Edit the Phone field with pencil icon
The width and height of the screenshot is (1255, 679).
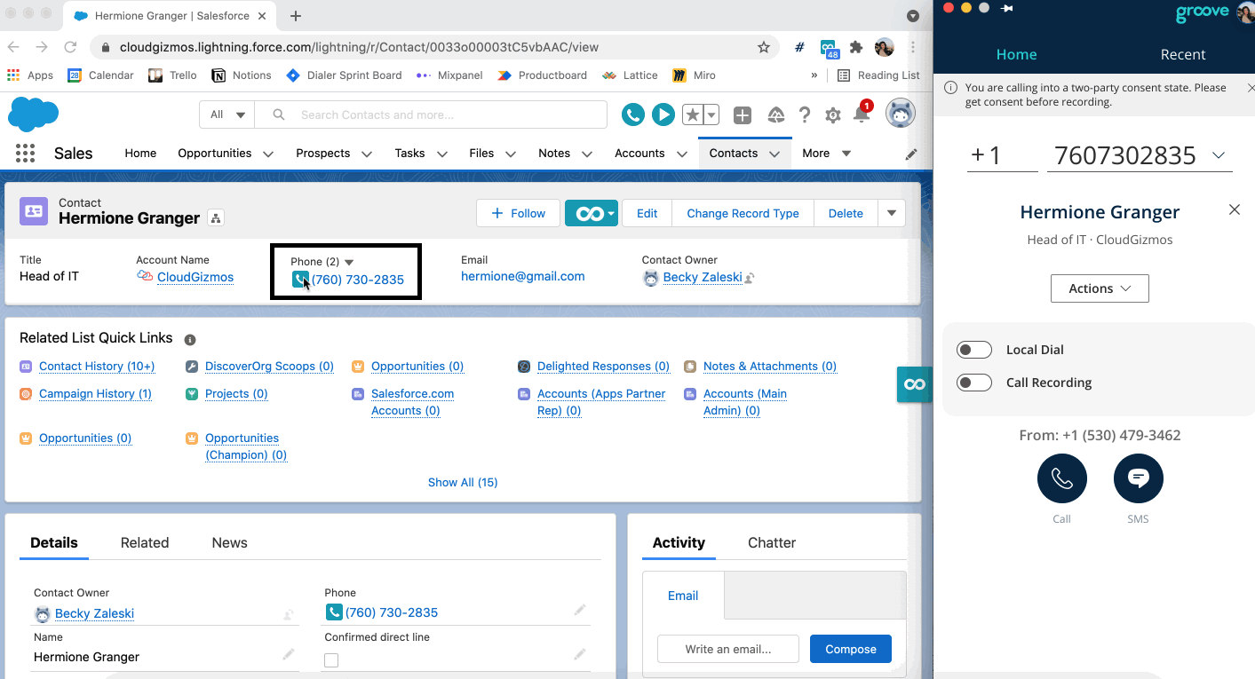tap(580, 611)
